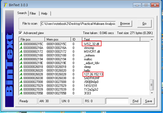Viewport: 163px width, 113px height.
Task: Click the green A icon beside _initterm
Action: [x=21, y=55]
